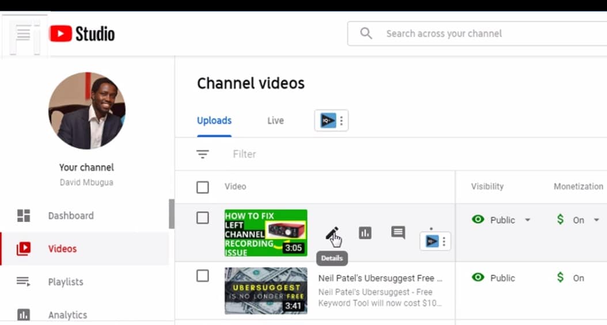Click vidIQ icon in first video row
Screen dimensions: 607x325
click(x=432, y=241)
